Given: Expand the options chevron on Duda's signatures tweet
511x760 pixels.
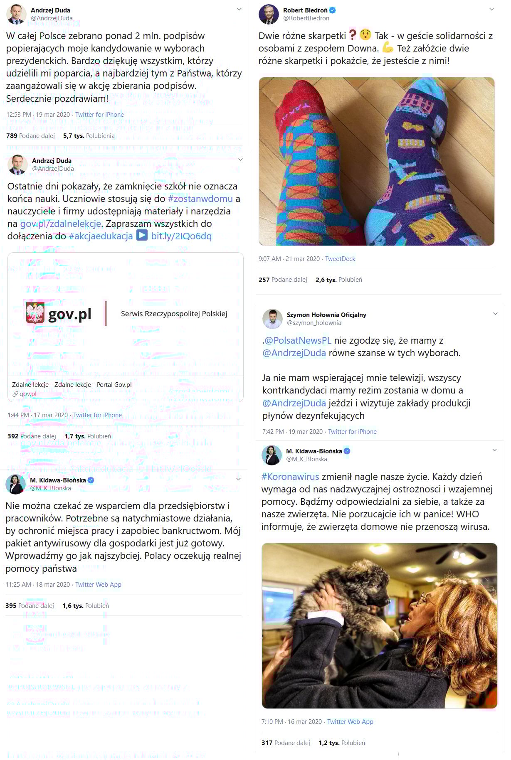Looking at the screenshot, I should [x=239, y=9].
